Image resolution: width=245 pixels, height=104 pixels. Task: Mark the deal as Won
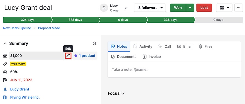coord(178,8)
